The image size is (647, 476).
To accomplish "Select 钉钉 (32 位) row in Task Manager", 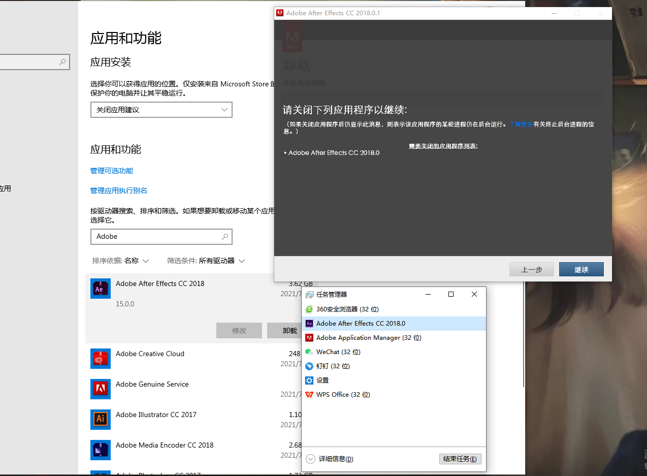I will 394,366.
